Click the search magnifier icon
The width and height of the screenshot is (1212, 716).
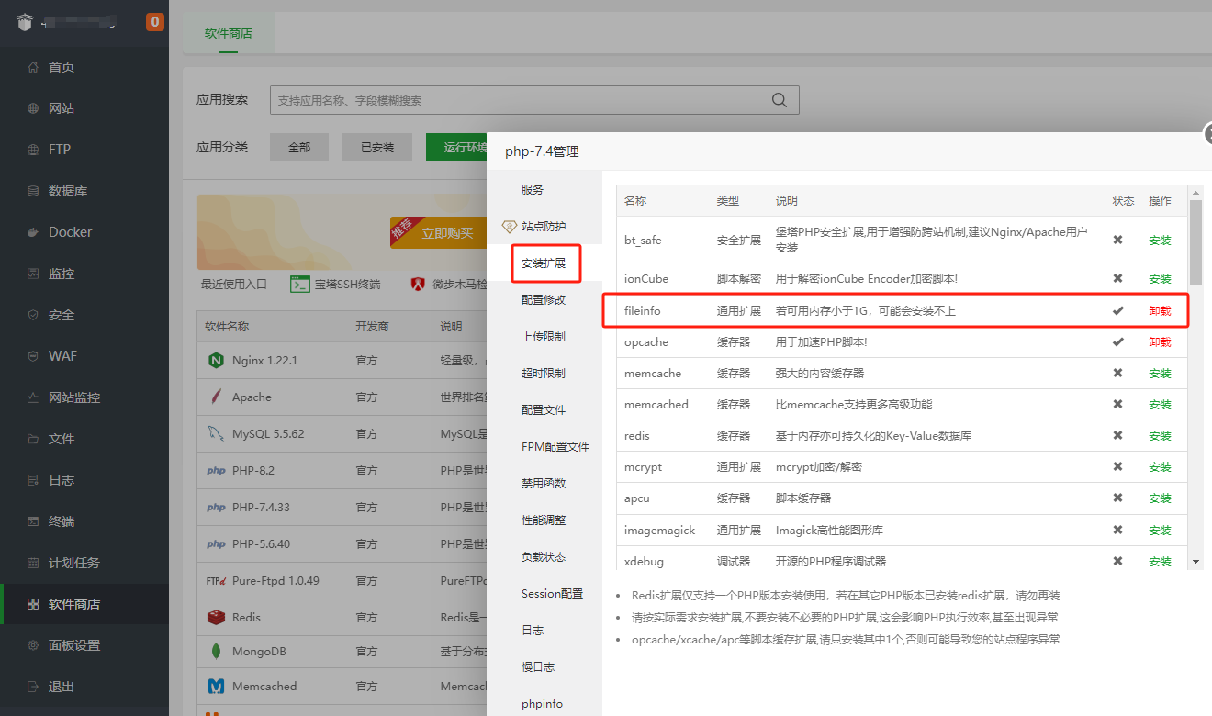pyautogui.click(x=780, y=100)
